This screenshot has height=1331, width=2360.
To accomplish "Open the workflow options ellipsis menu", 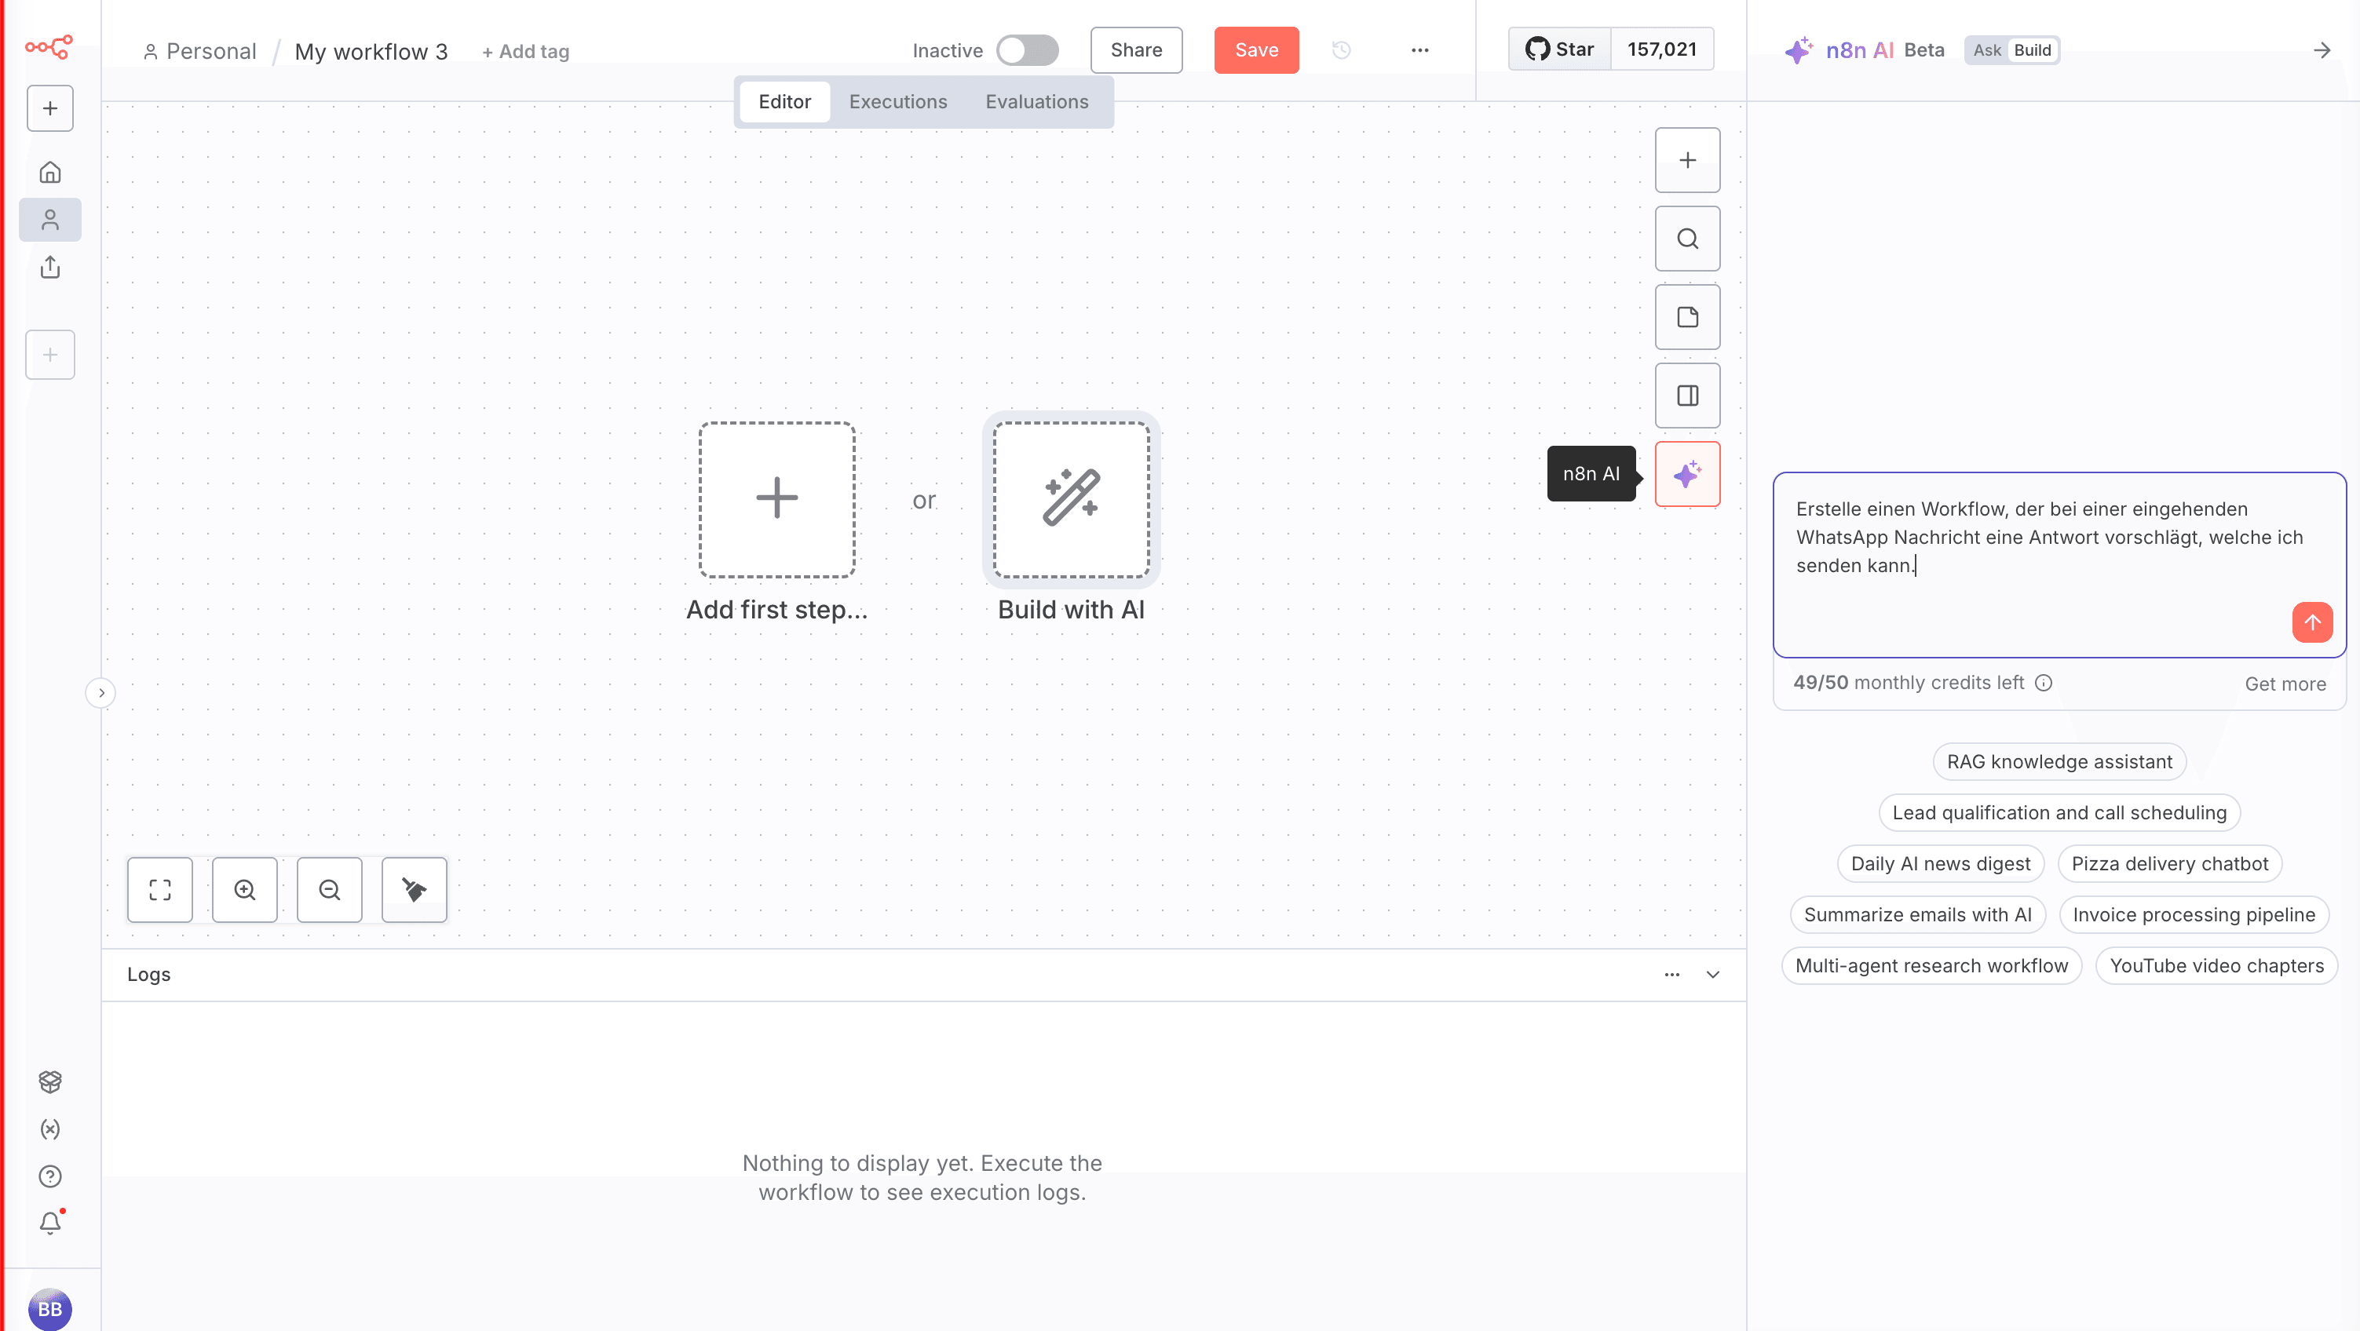I will point(1419,50).
